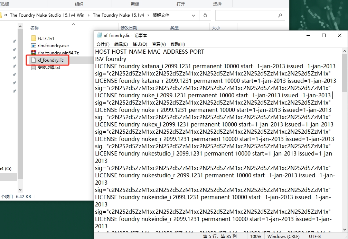Open the address bar history dropdown

point(194,15)
